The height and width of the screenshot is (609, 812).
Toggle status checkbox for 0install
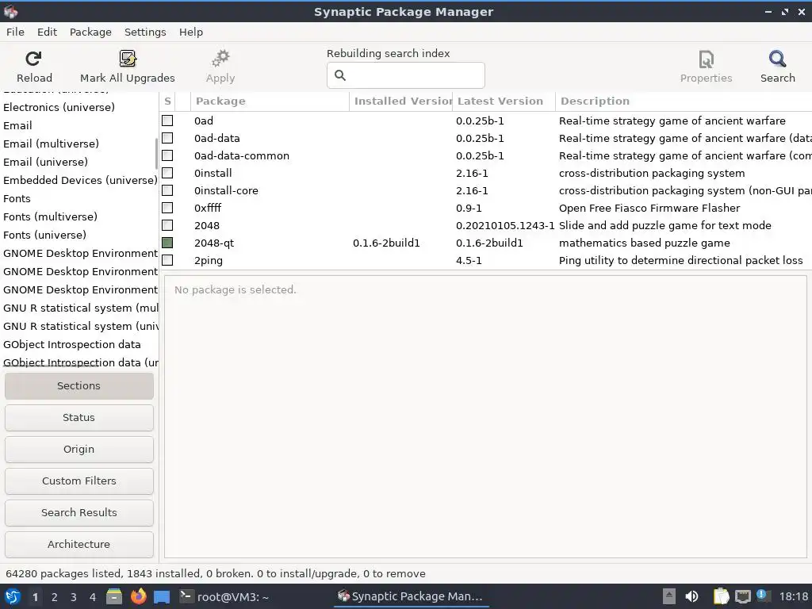(x=167, y=173)
